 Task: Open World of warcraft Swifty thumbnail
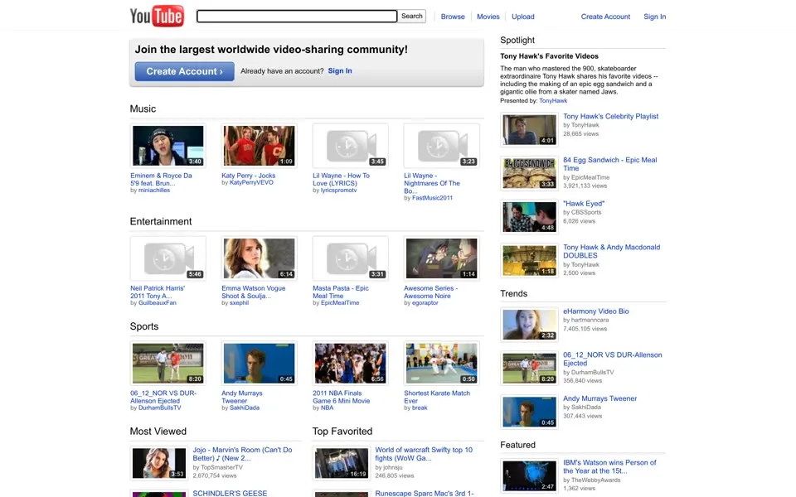pyautogui.click(x=342, y=463)
